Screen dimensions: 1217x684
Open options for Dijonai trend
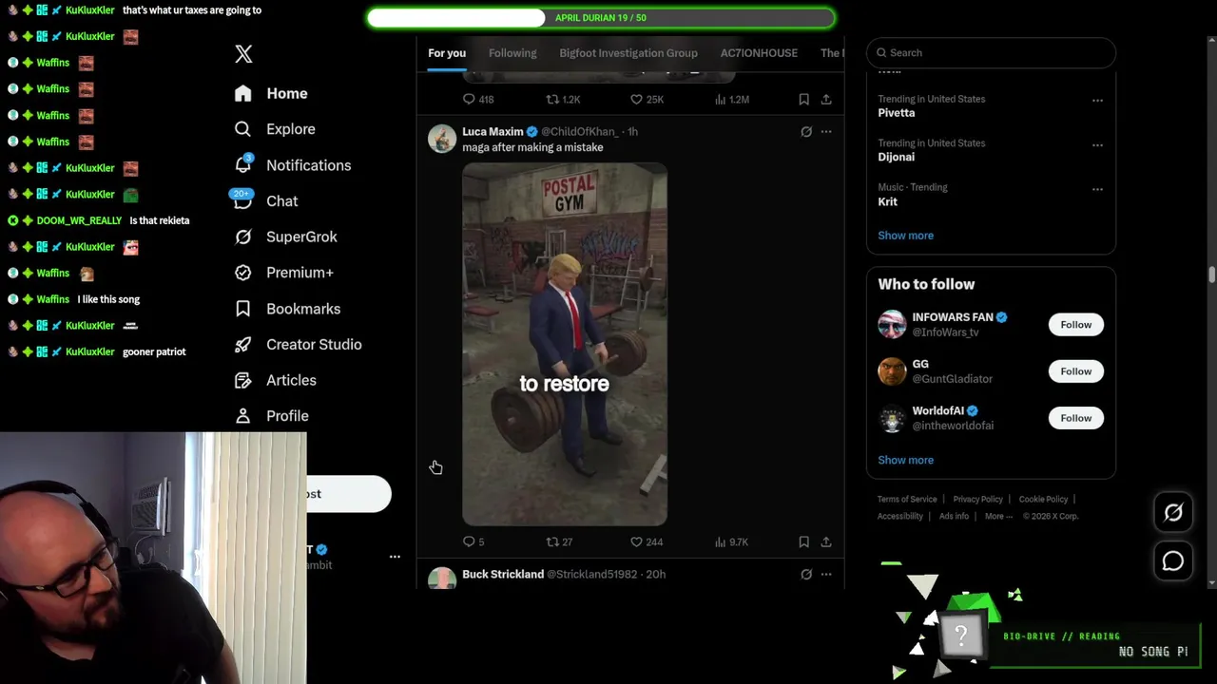1097,144
